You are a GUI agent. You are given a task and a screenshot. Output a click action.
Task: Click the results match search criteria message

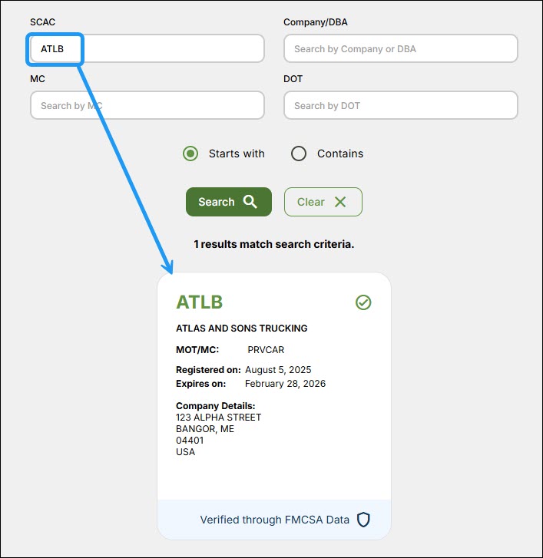[x=273, y=244]
